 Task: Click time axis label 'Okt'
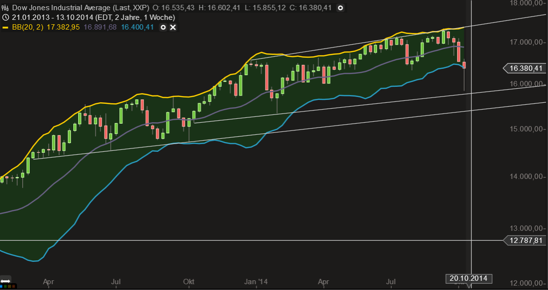pos(189,281)
